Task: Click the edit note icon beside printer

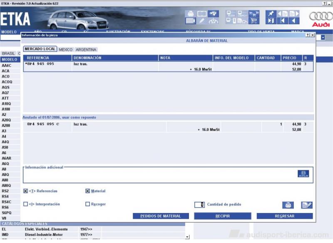Action: (x=307, y=205)
